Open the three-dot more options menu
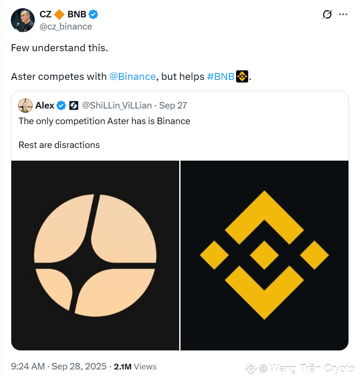Image resolution: width=358 pixels, height=379 pixels. click(343, 14)
